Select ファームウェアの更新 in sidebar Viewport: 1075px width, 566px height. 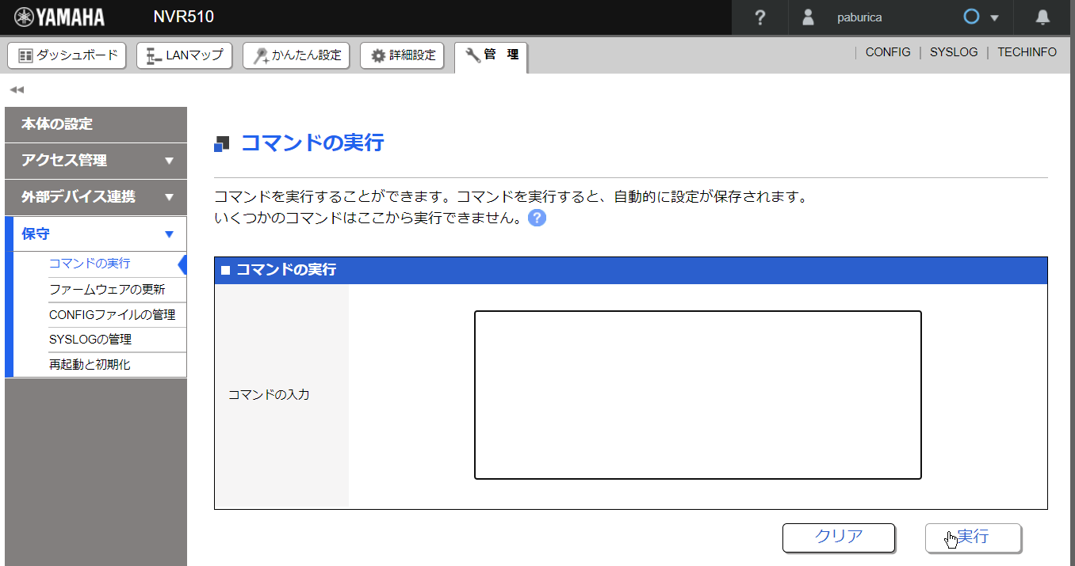pos(107,290)
